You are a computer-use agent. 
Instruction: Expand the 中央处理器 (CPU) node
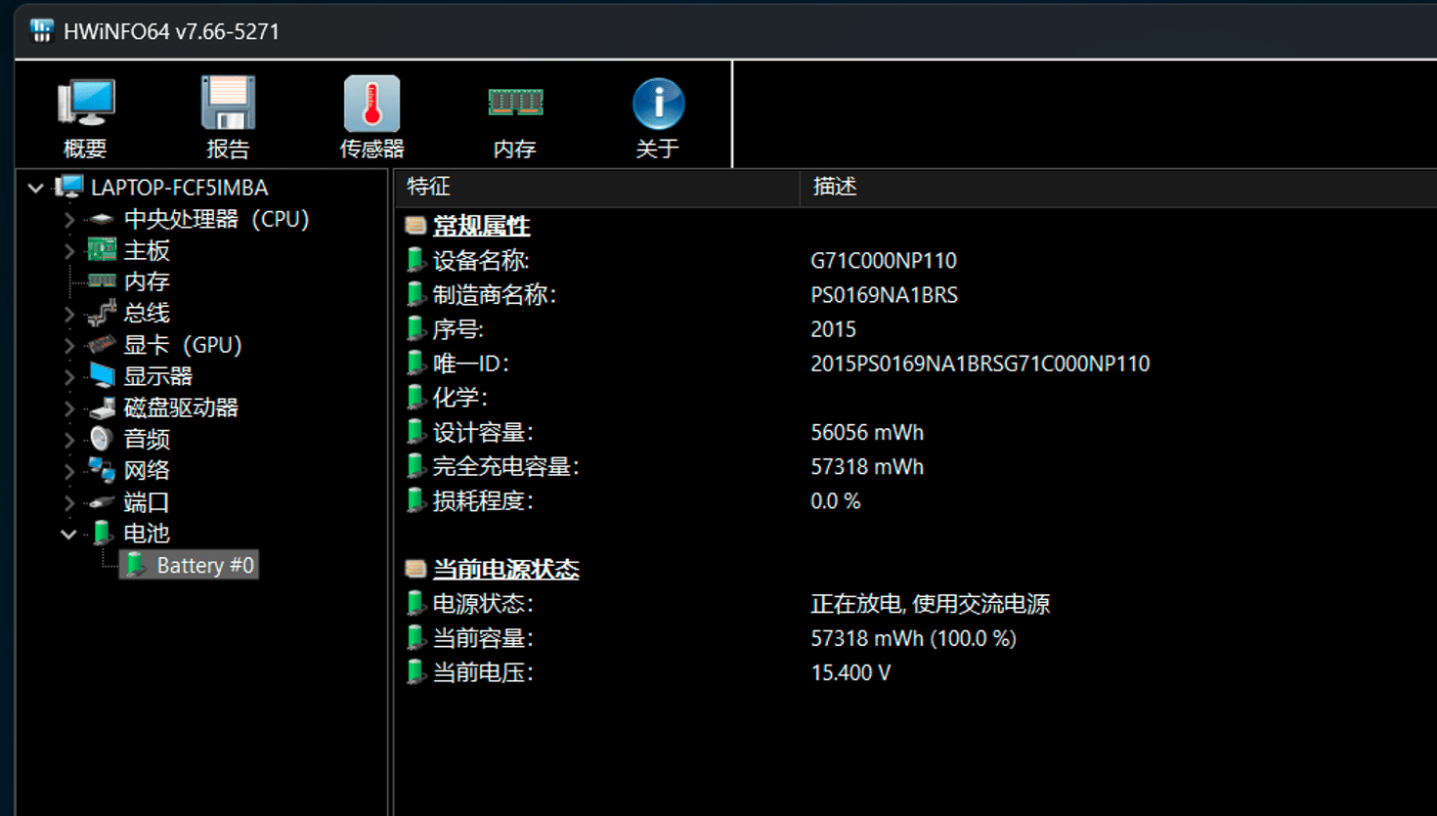69,220
